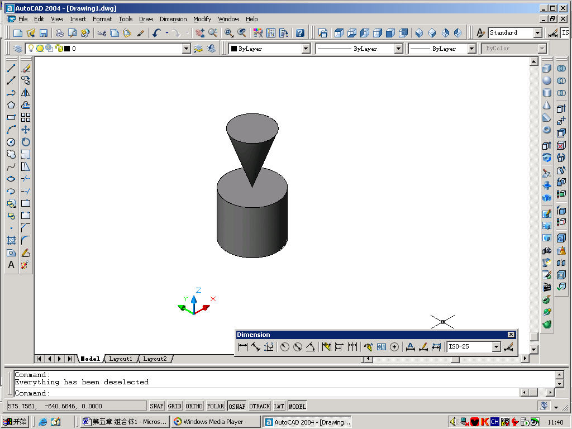
Task: Click the horizontal scrollbar right arrow
Action: pyautogui.click(x=525, y=359)
